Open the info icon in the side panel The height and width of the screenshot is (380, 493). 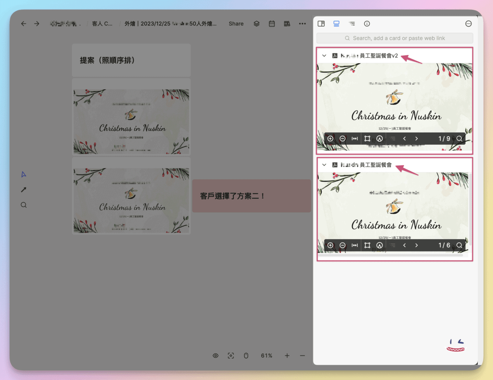pos(367,24)
